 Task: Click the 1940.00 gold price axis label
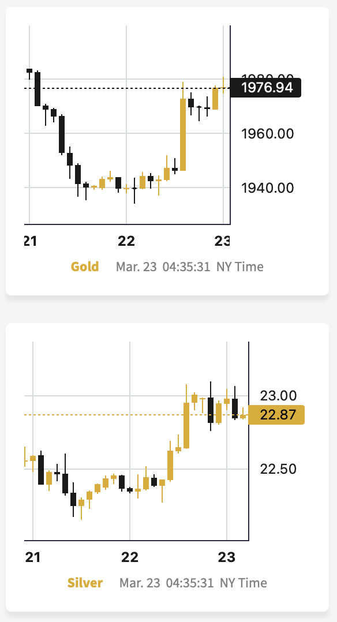tap(268, 188)
